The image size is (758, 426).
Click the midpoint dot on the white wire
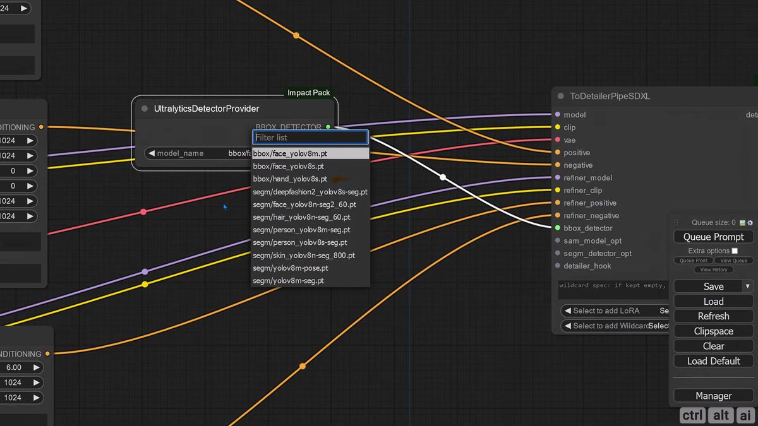[443, 177]
